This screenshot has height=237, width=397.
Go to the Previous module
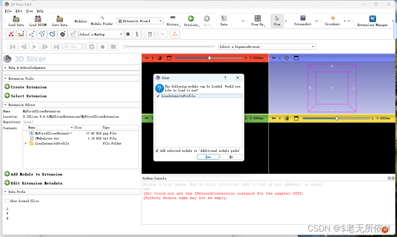pyautogui.click(x=191, y=21)
